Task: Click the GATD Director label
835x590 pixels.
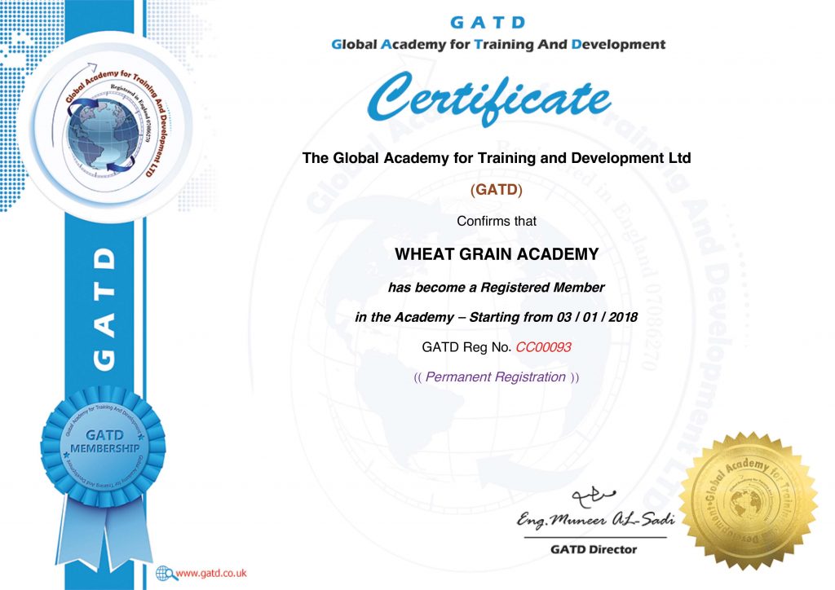Action: 594,549
